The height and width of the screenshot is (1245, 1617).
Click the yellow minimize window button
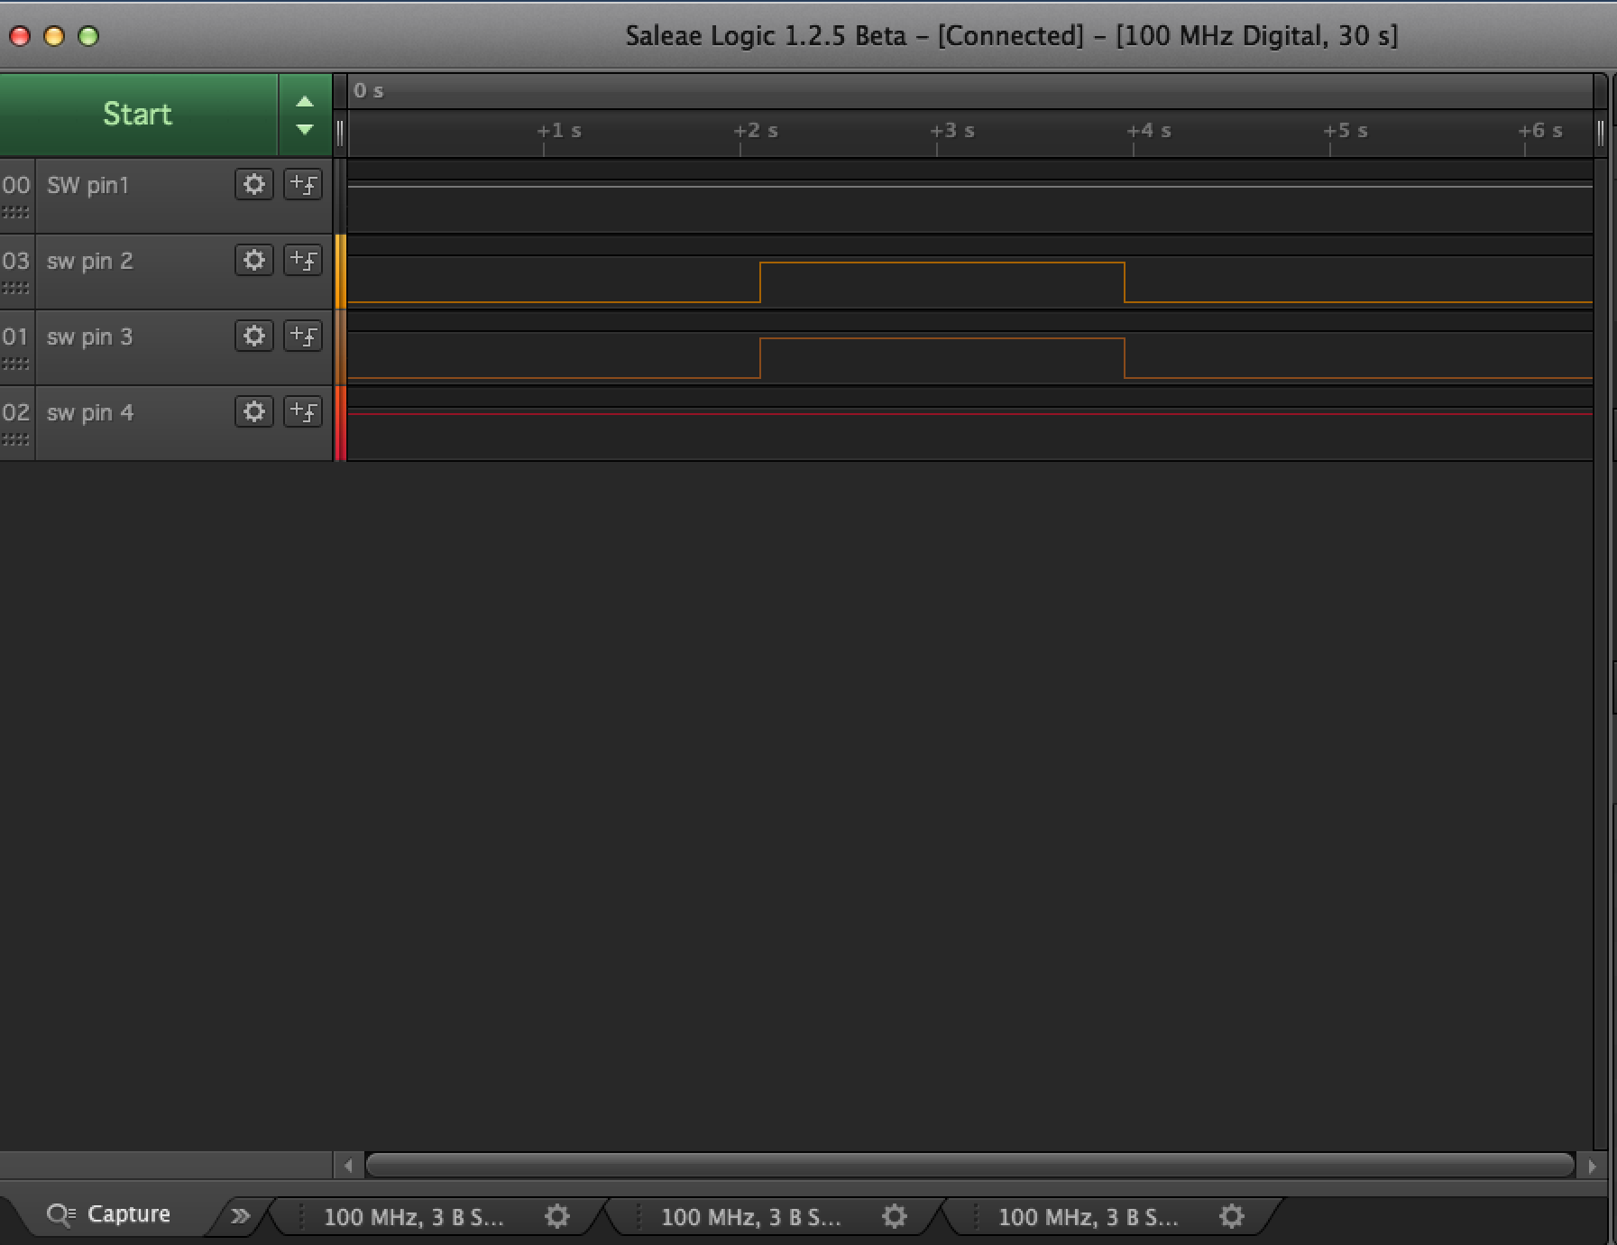coord(54,36)
